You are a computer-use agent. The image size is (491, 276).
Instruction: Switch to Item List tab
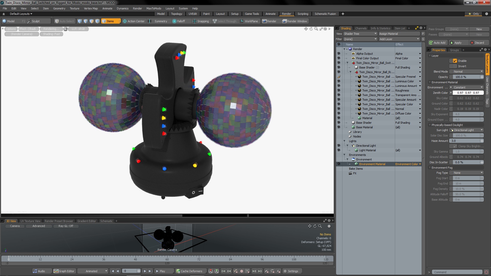pos(400,28)
